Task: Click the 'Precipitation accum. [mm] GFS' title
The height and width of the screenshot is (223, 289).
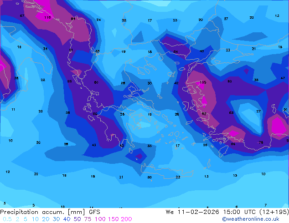Action: 50,212
